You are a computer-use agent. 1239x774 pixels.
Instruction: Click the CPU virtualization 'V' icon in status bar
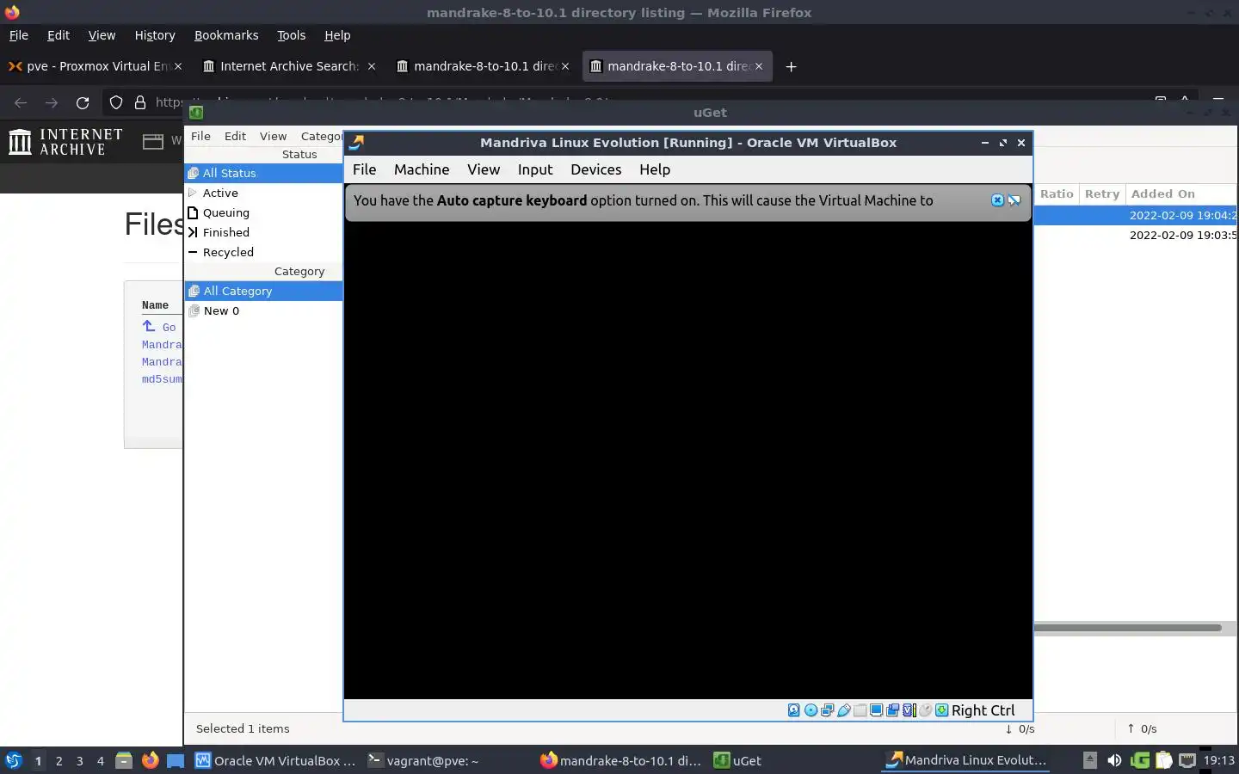coord(909,710)
